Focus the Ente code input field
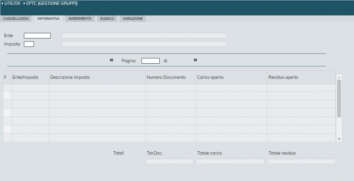354x181 pixels. point(37,35)
